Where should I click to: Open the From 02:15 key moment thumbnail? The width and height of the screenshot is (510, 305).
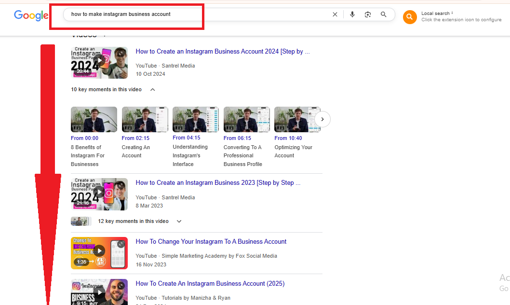145,119
